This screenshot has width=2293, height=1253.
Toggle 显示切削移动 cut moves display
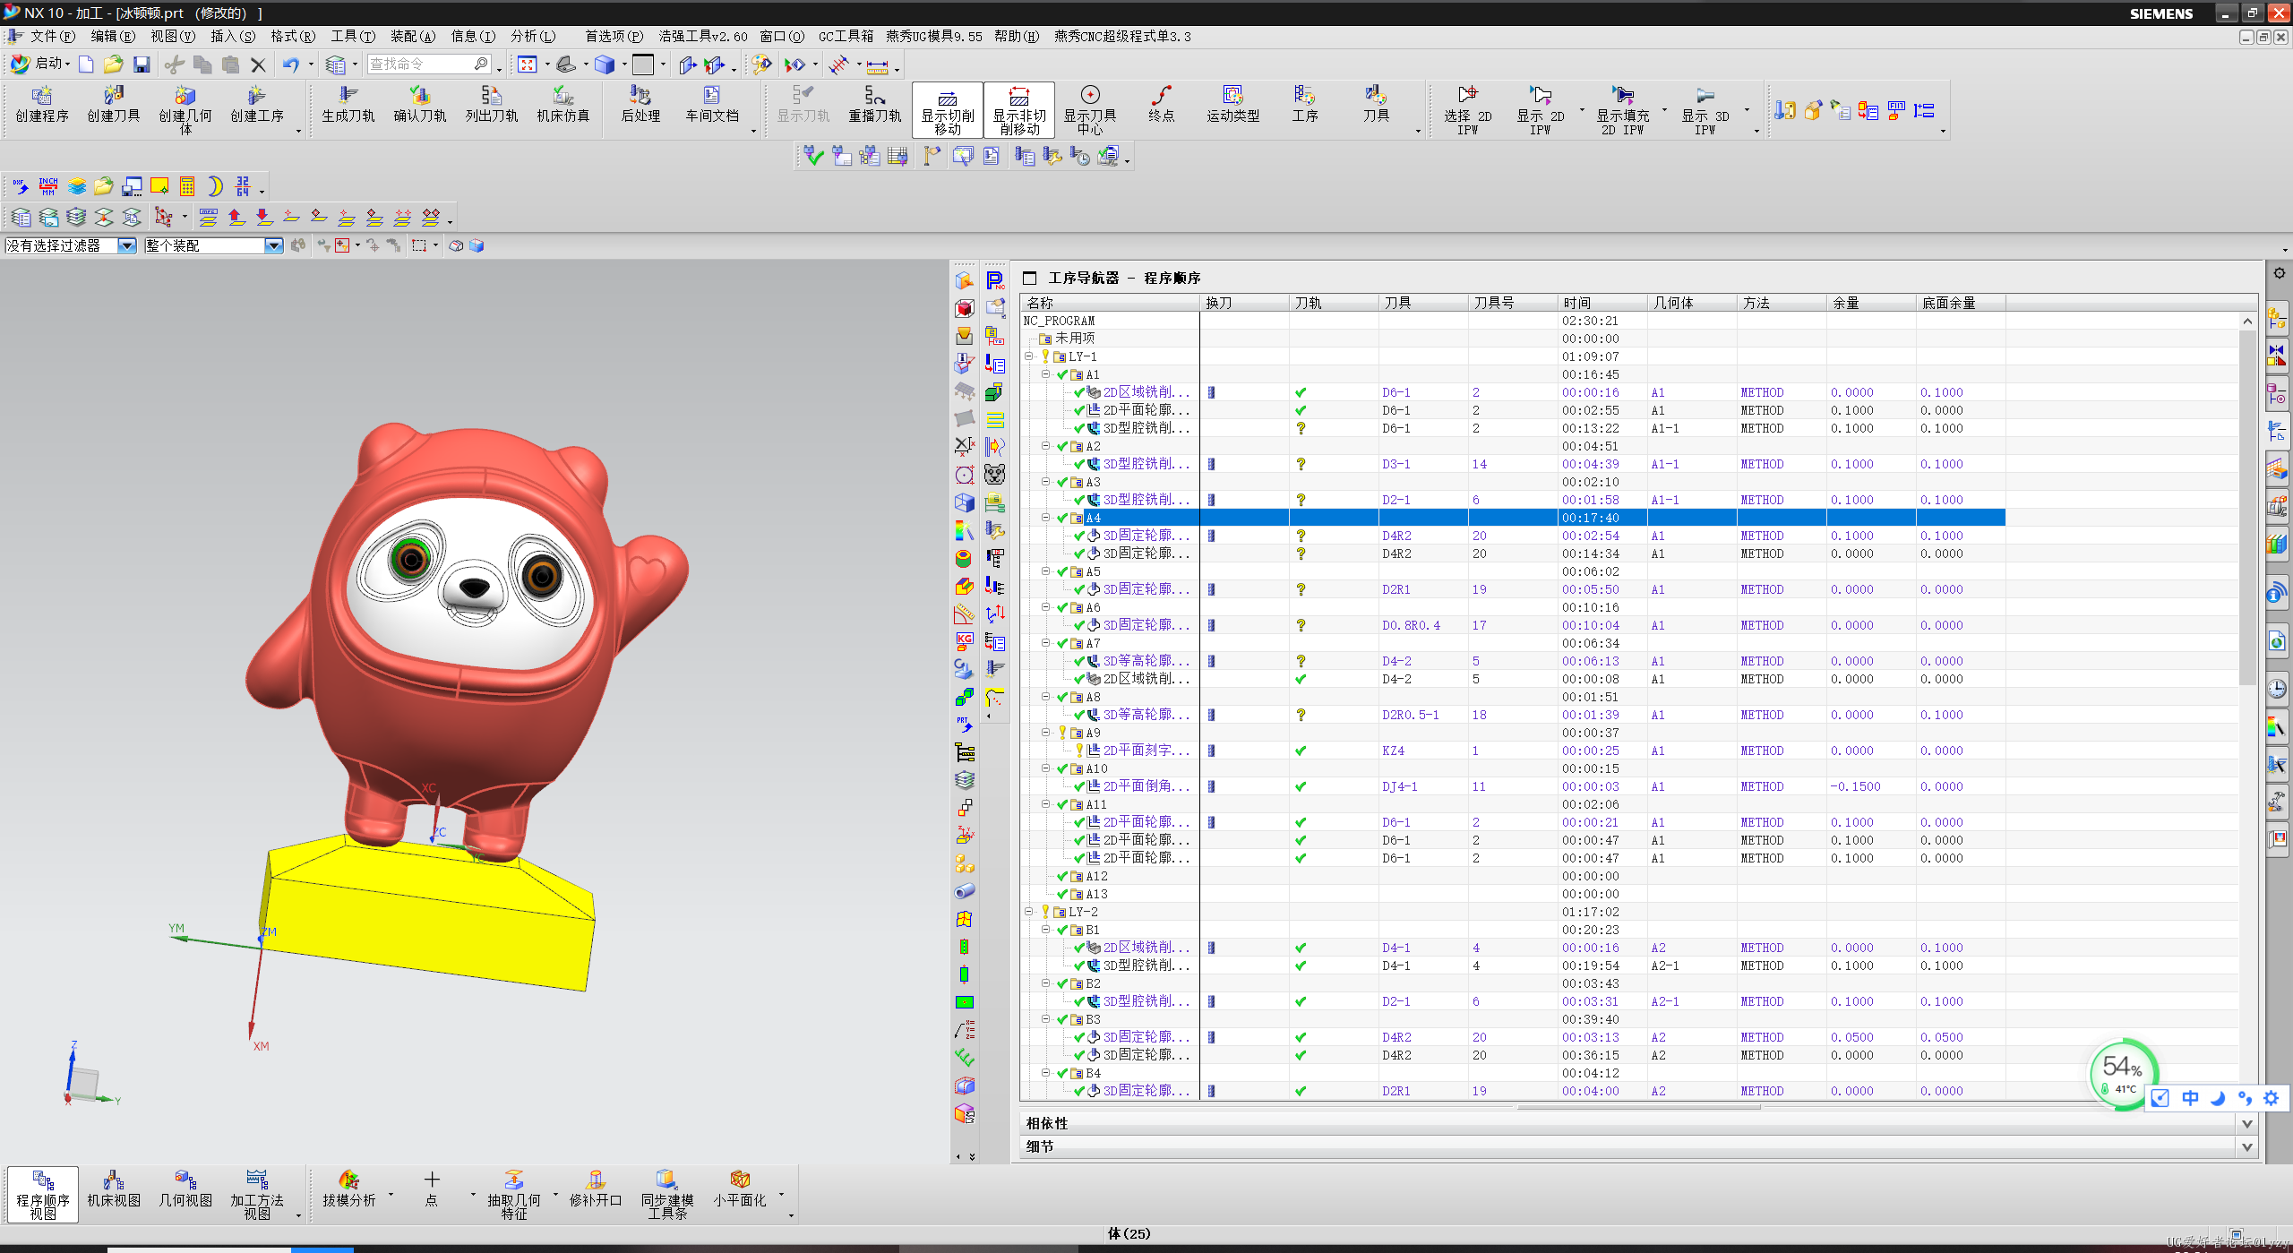tap(948, 110)
